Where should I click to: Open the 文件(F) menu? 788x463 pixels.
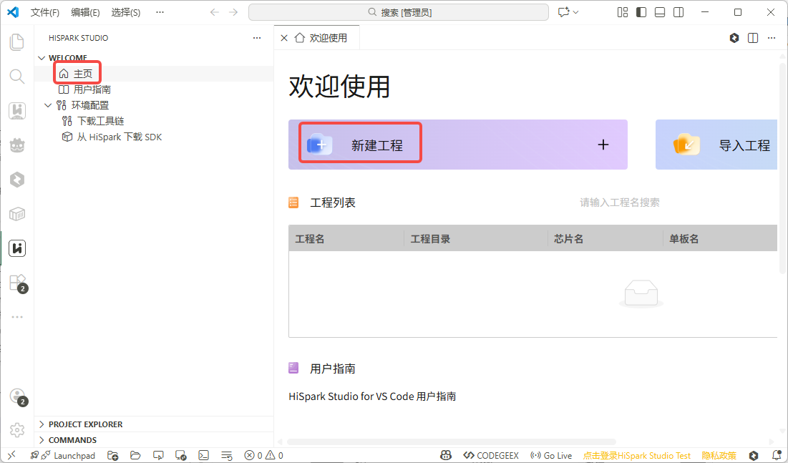point(44,12)
